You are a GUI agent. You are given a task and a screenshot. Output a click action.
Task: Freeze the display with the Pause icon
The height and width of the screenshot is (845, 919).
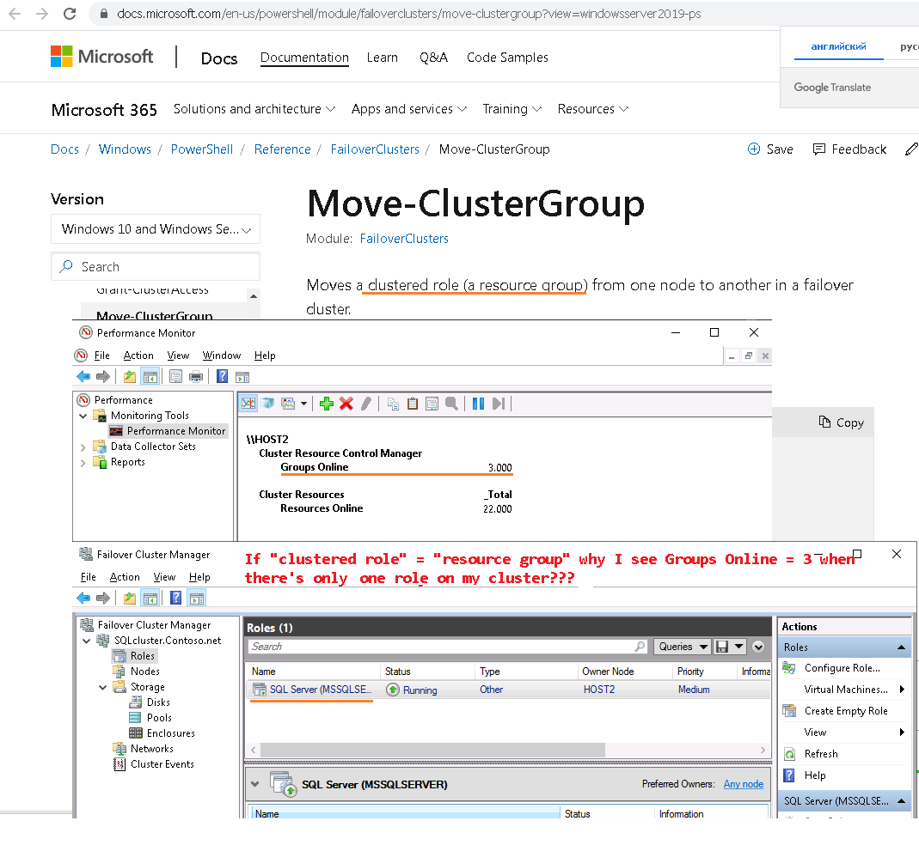coord(479,403)
